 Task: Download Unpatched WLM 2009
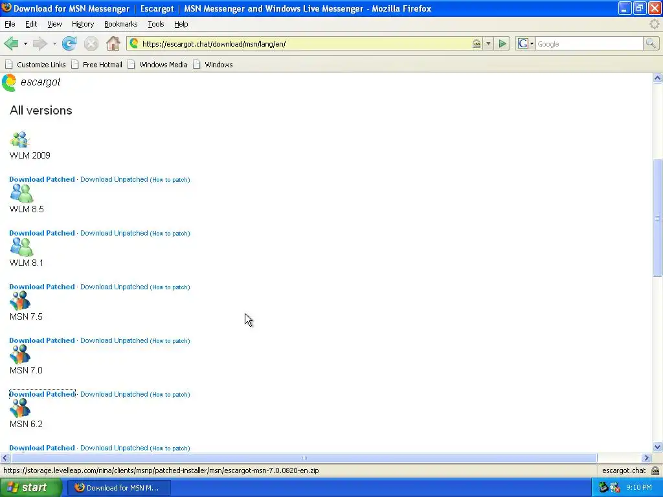114,179
